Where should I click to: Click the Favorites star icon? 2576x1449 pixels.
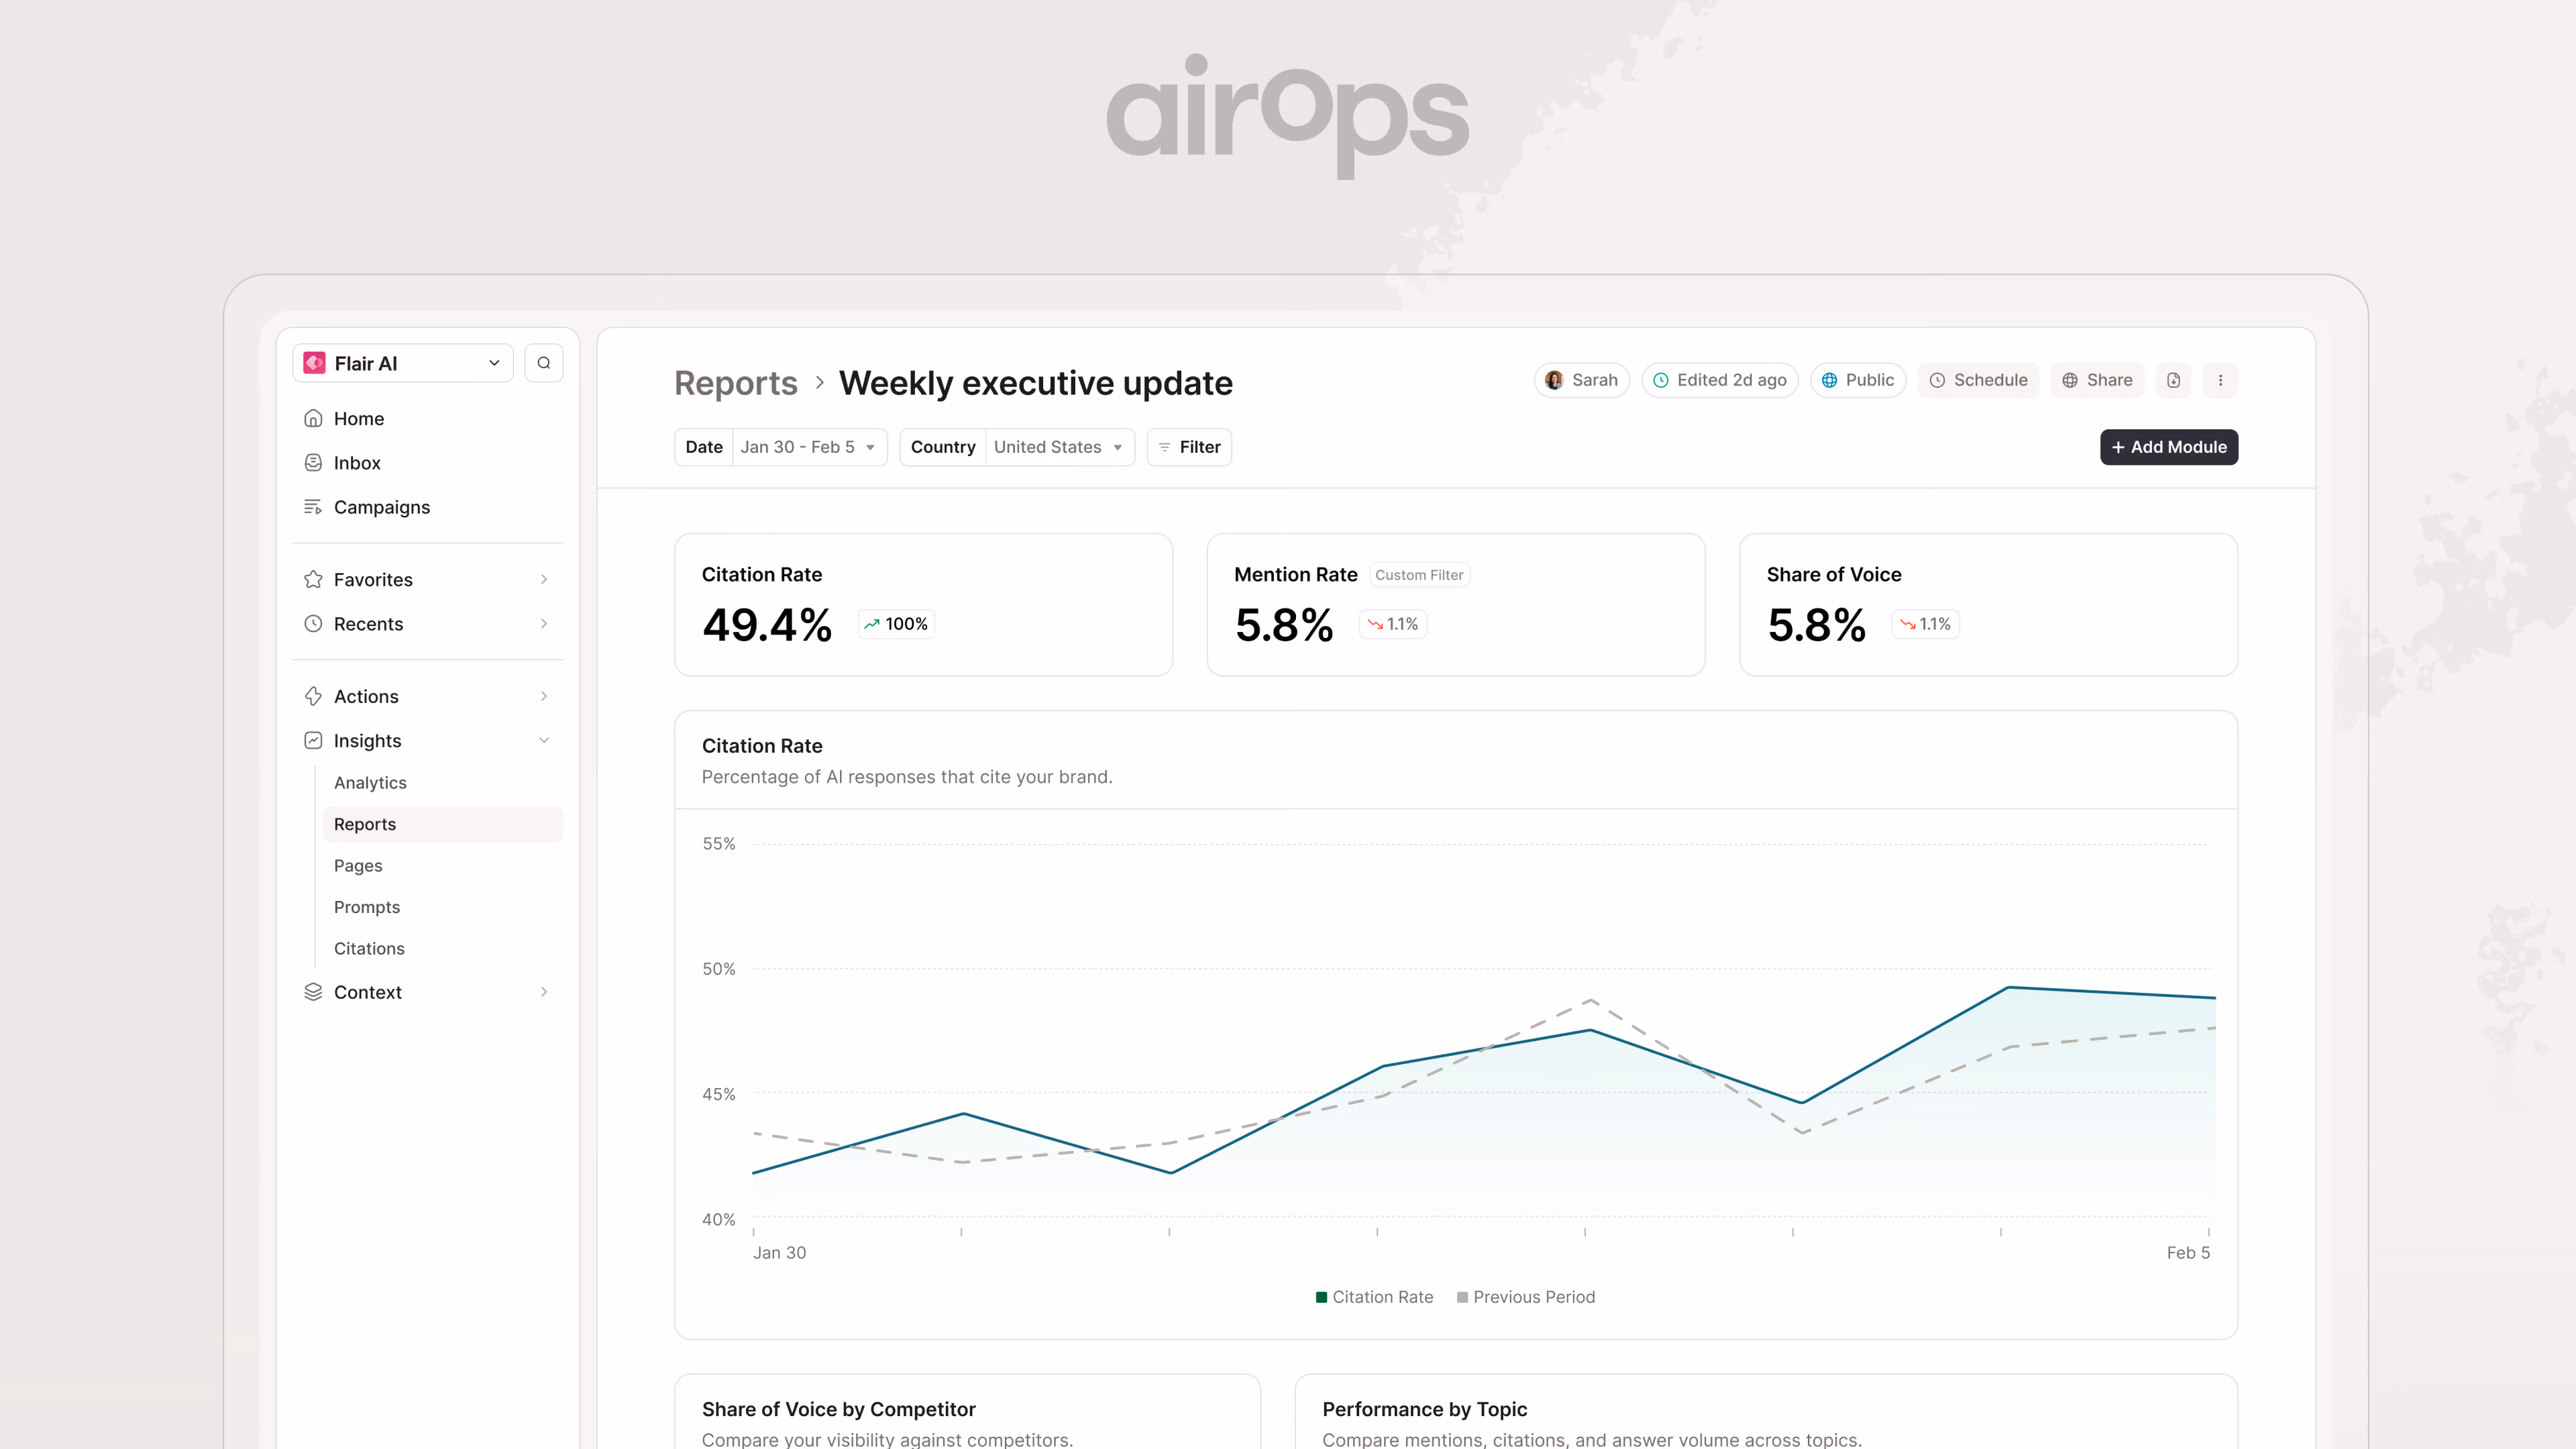[313, 579]
